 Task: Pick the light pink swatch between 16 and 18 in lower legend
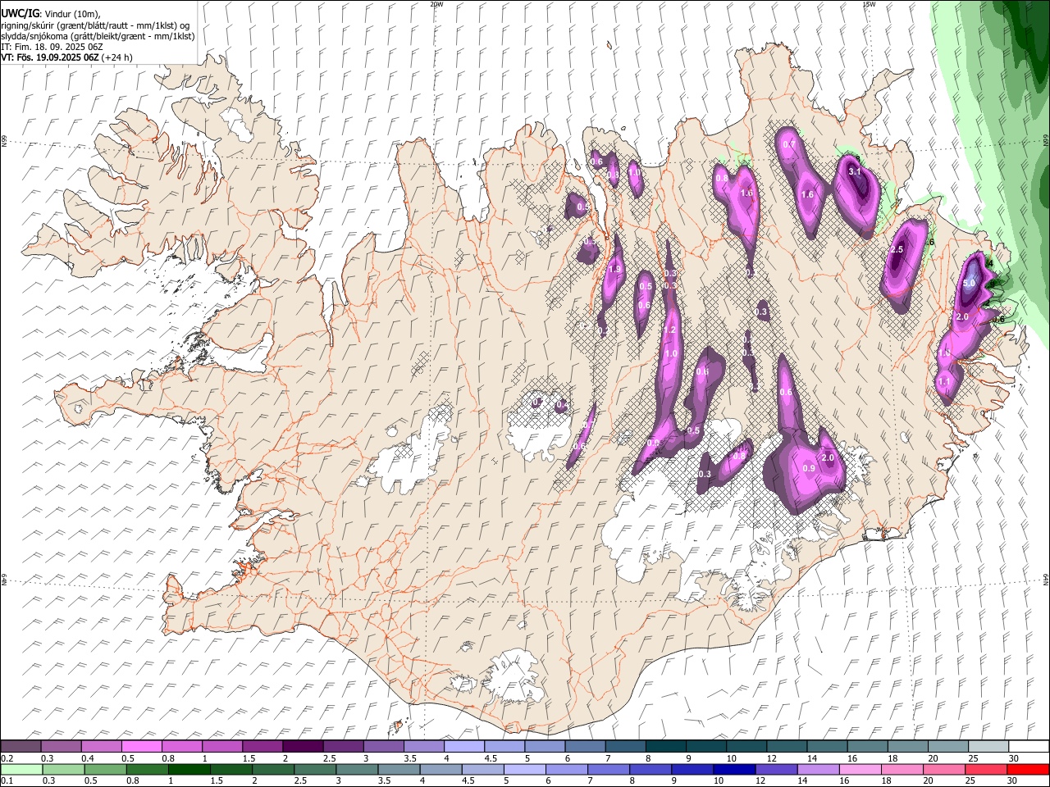click(860, 769)
